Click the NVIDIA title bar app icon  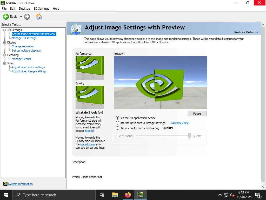point(3,3)
